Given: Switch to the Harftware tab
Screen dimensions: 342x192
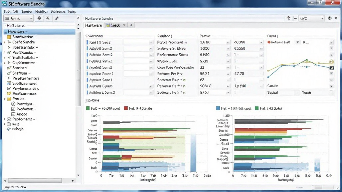Looking at the screenshot, I should (x=94, y=25).
